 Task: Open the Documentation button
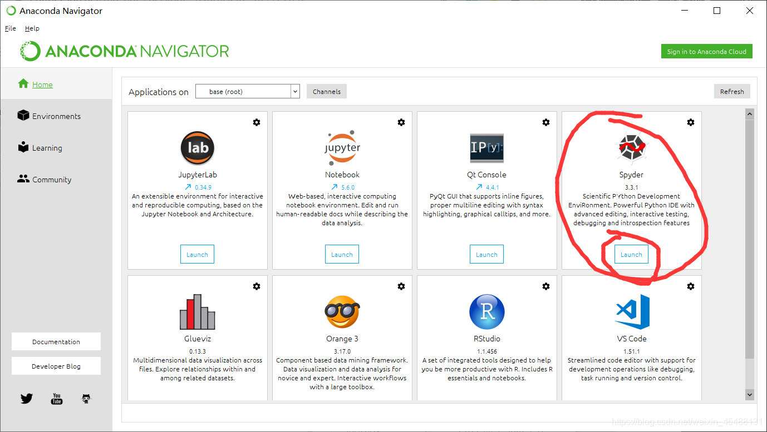pos(56,341)
